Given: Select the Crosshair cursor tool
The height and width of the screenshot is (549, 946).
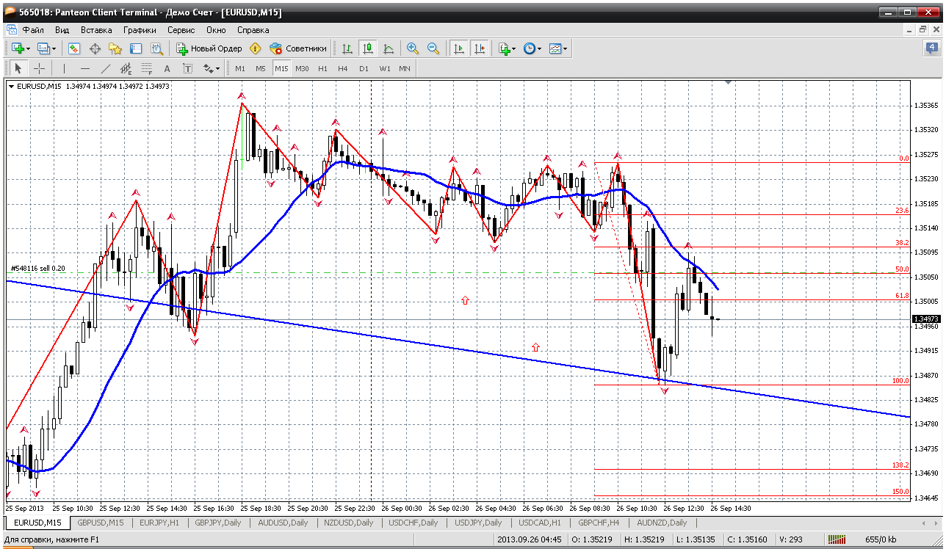Looking at the screenshot, I should (40, 68).
